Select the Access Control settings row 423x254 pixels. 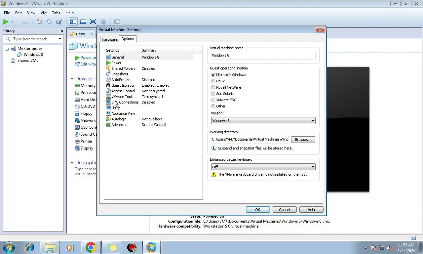coord(149,91)
